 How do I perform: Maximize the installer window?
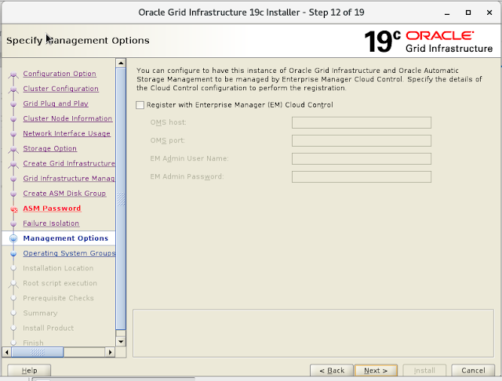468,13
